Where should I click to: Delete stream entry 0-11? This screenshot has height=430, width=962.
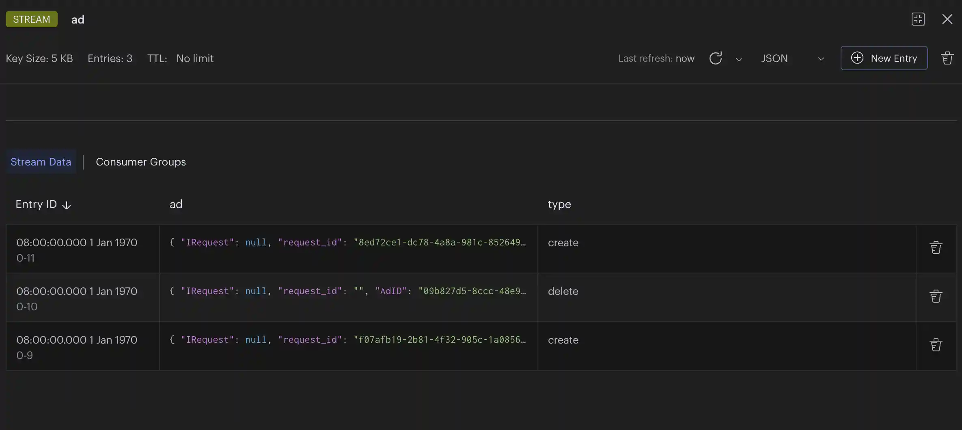pos(936,248)
